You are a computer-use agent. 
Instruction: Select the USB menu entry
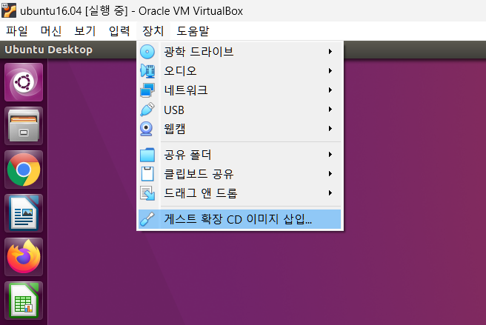tap(239, 109)
